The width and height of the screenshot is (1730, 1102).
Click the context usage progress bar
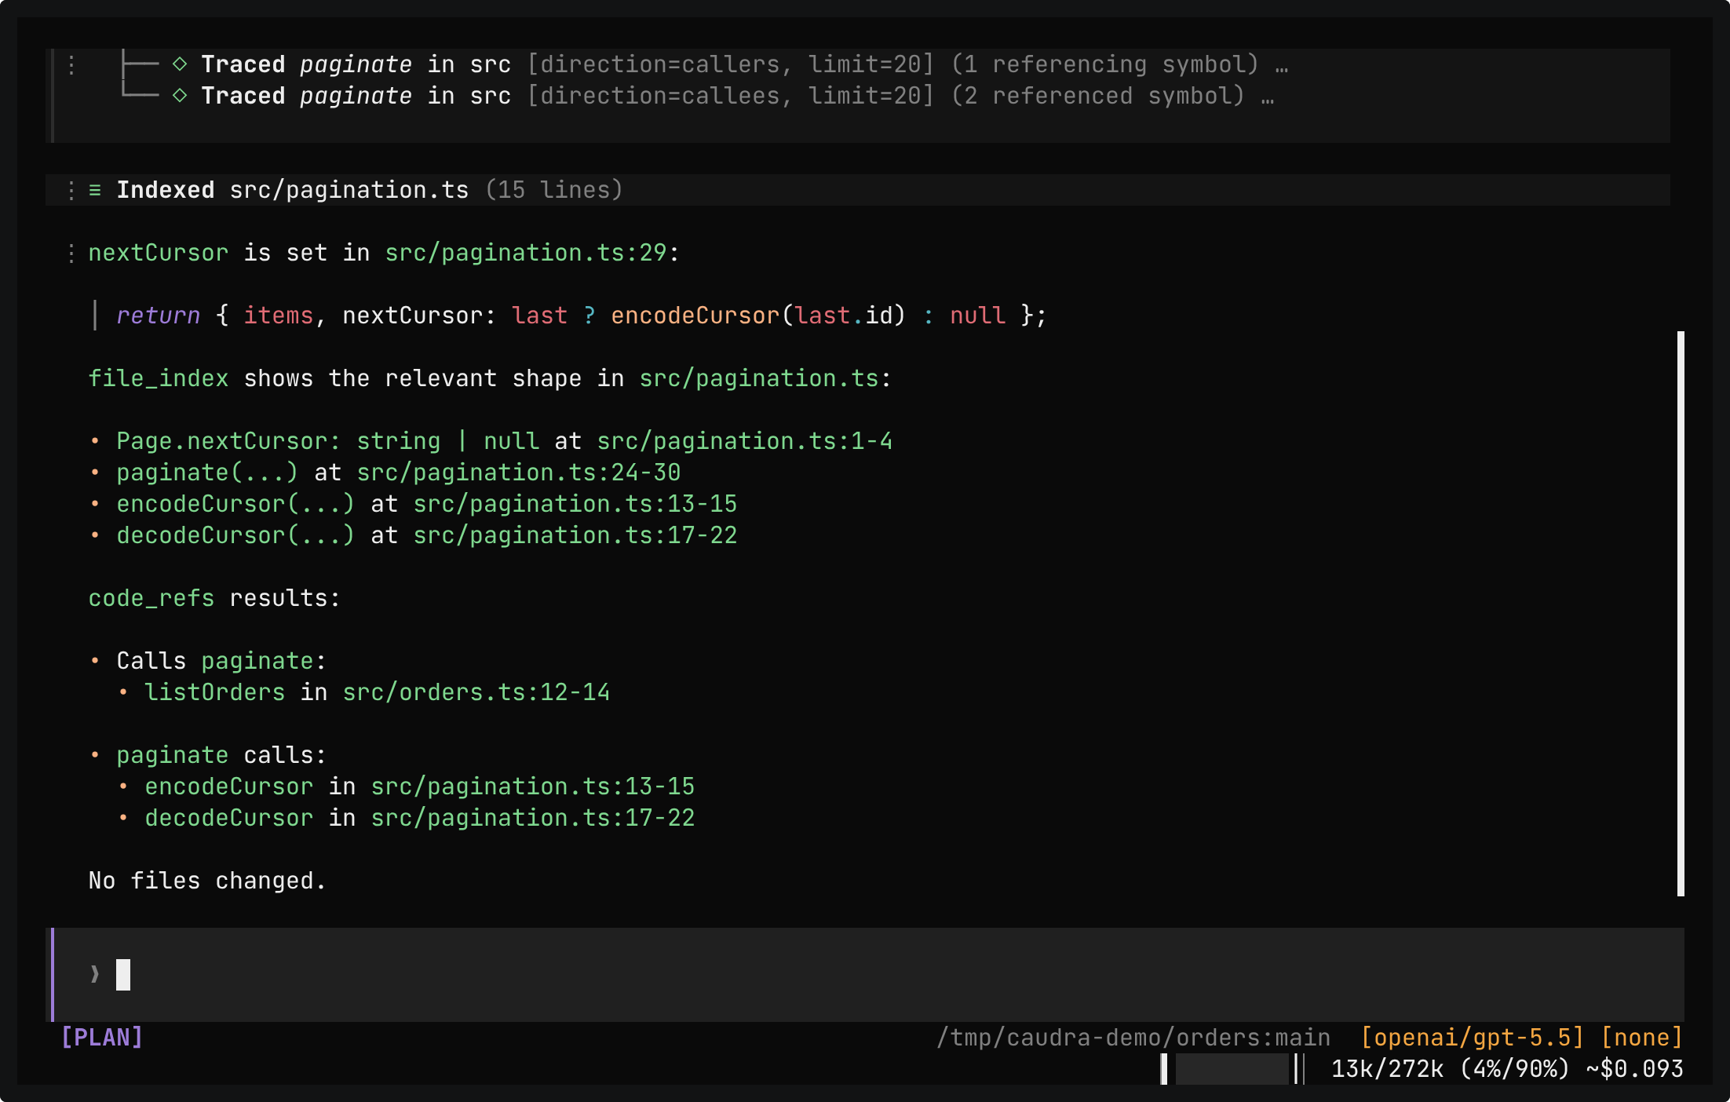(x=1232, y=1069)
